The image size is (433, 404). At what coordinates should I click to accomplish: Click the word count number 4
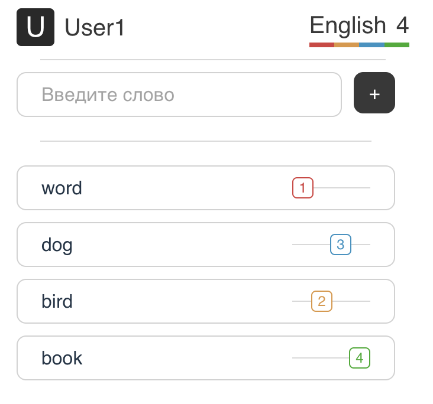(x=402, y=25)
